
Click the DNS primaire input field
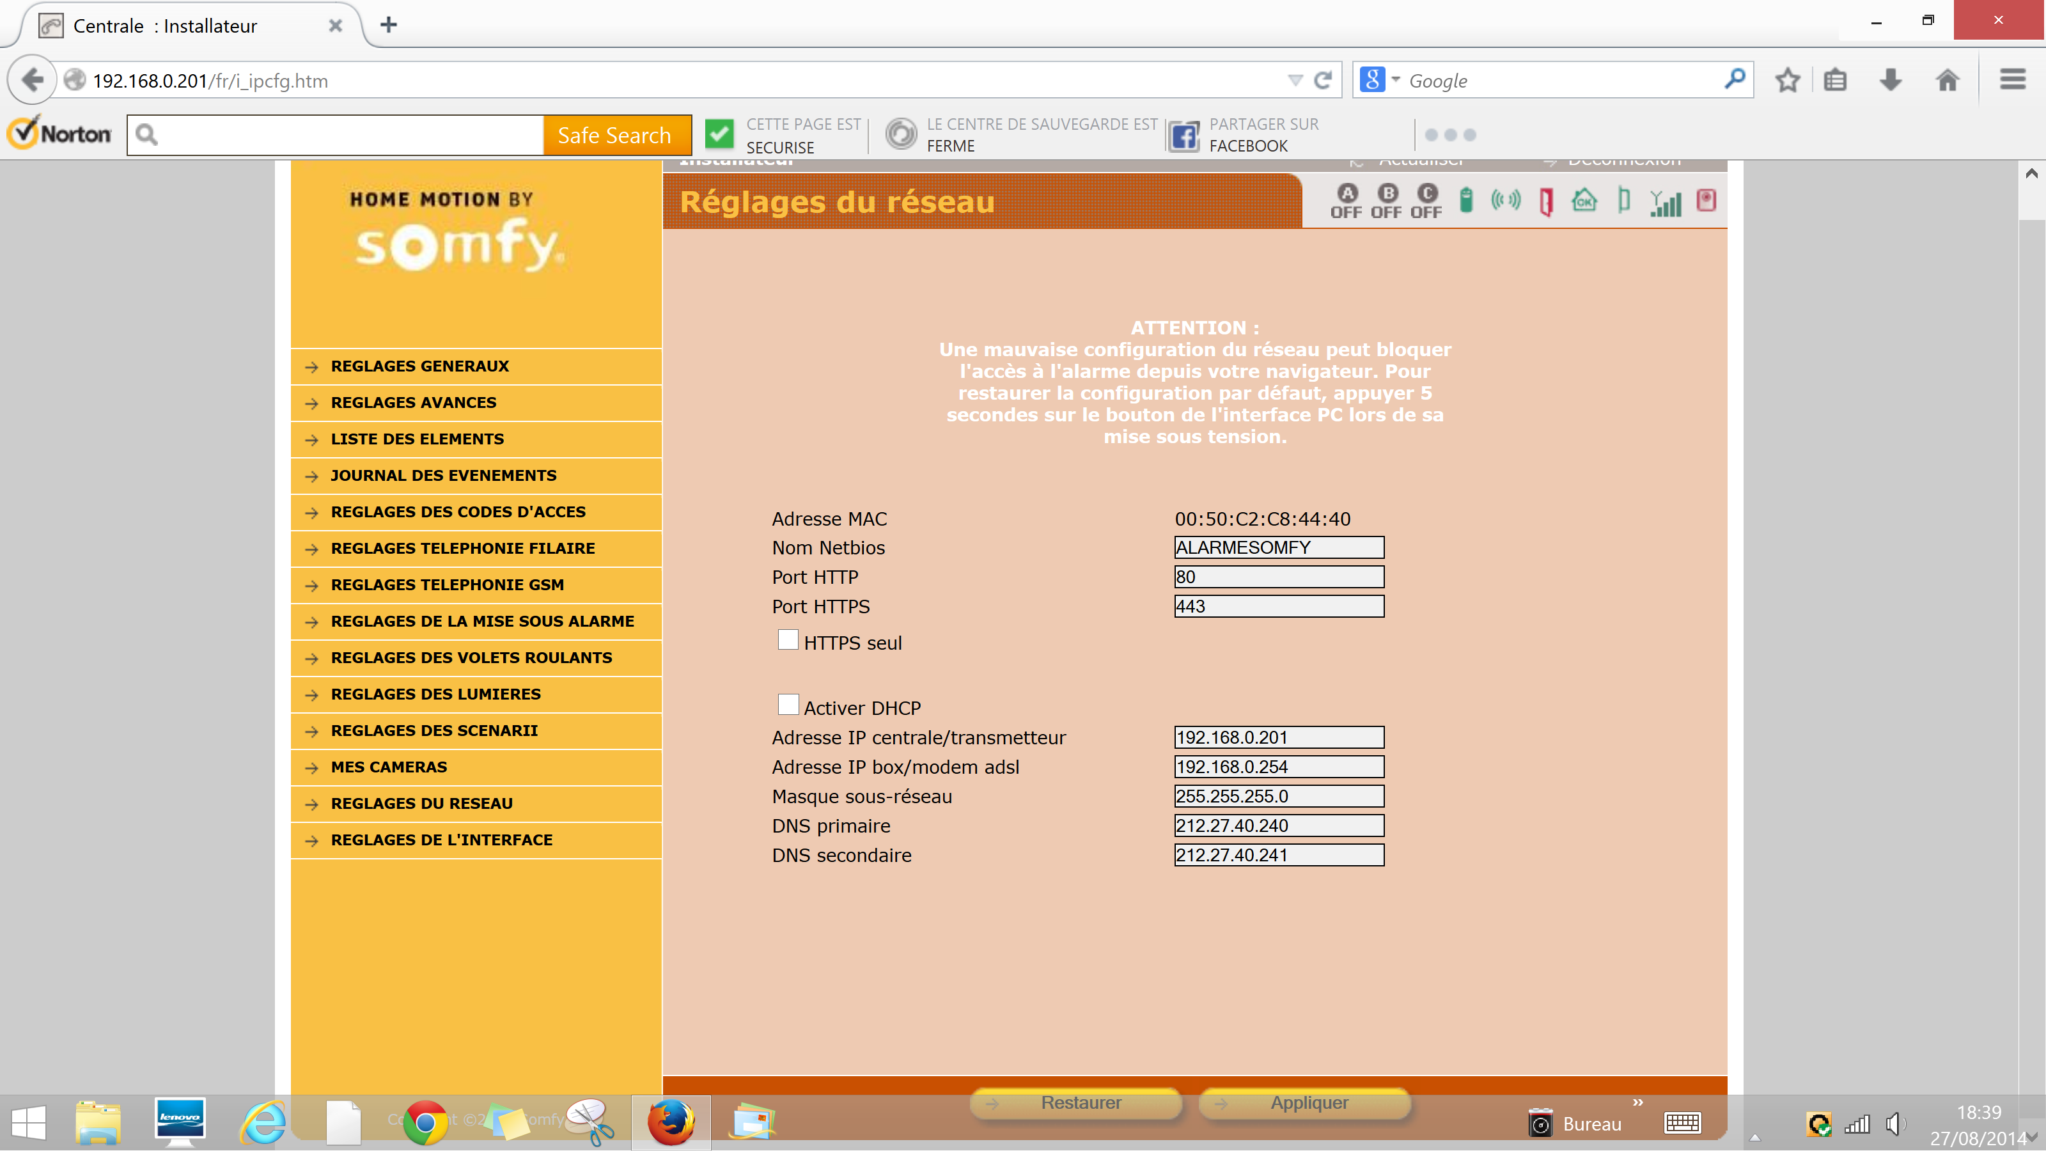tap(1278, 826)
